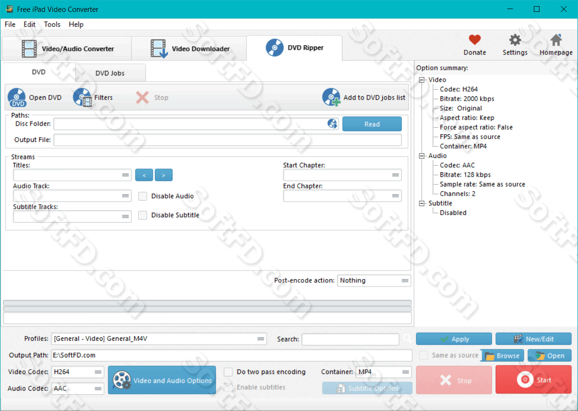The width and height of the screenshot is (578, 411).
Task: Open Subtitle Options
Action: click(367, 388)
